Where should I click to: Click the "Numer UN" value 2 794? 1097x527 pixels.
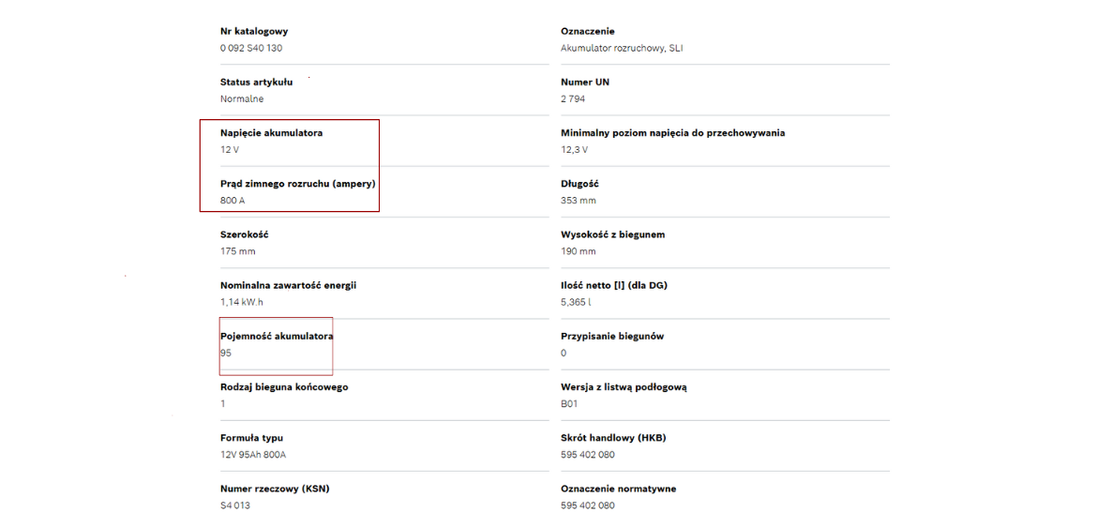pyautogui.click(x=574, y=98)
